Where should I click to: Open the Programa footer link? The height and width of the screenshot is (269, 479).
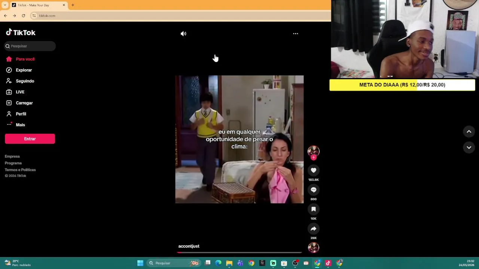tap(13, 163)
